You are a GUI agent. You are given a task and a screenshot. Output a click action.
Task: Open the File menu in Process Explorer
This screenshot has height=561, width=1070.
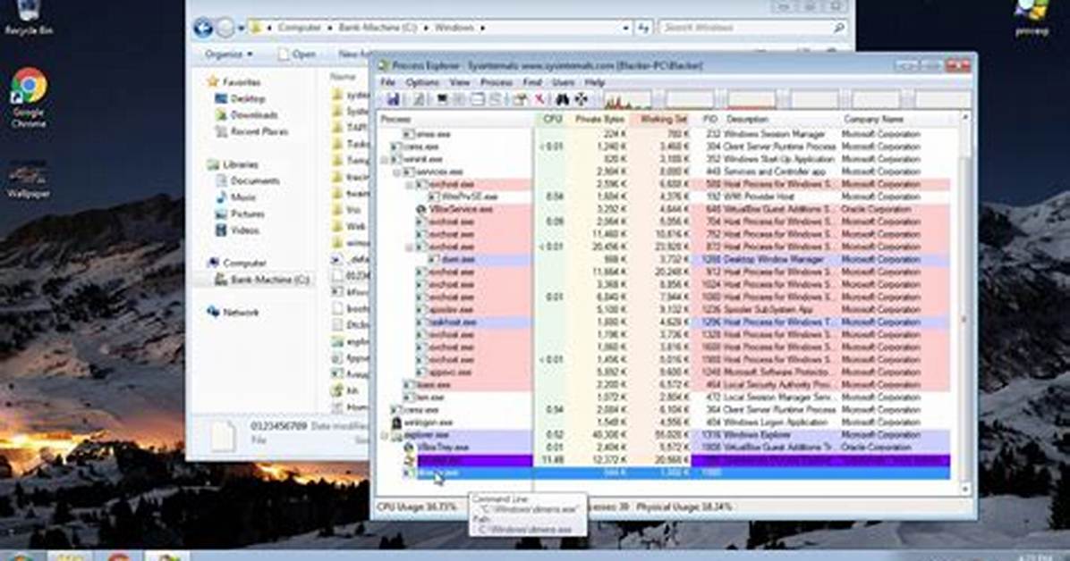coord(387,82)
